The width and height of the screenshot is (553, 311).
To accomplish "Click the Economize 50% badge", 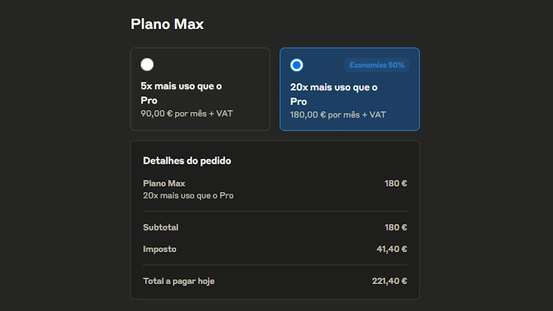I will click(377, 65).
